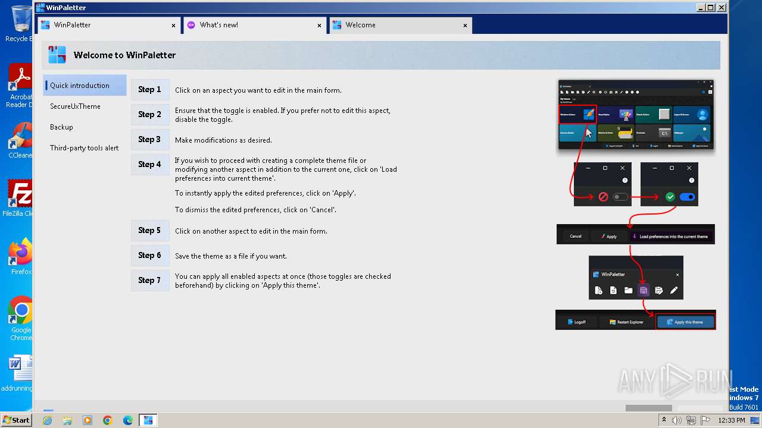Select the Acrobat Reader desktop icon
The height and width of the screenshot is (428, 762).
(20, 87)
